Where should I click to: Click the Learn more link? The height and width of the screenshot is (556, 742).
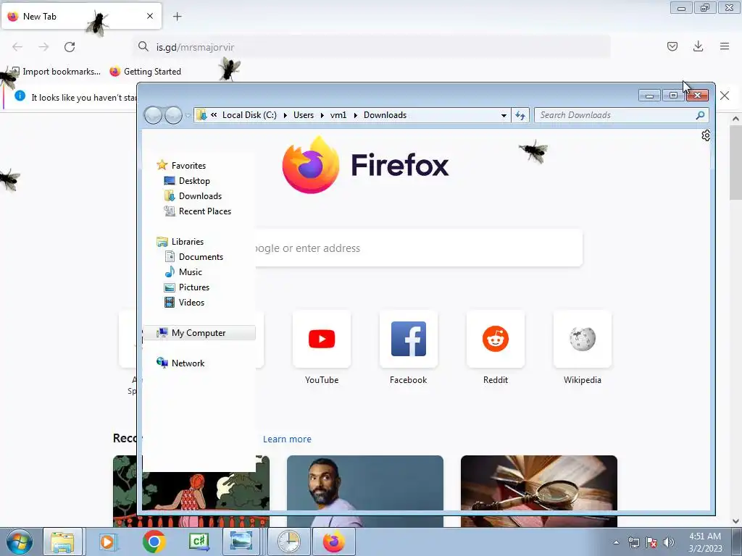(287, 439)
